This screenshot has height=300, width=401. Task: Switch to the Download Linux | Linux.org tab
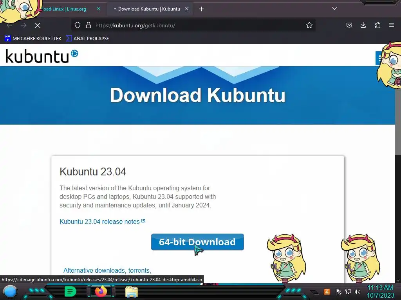(64, 9)
